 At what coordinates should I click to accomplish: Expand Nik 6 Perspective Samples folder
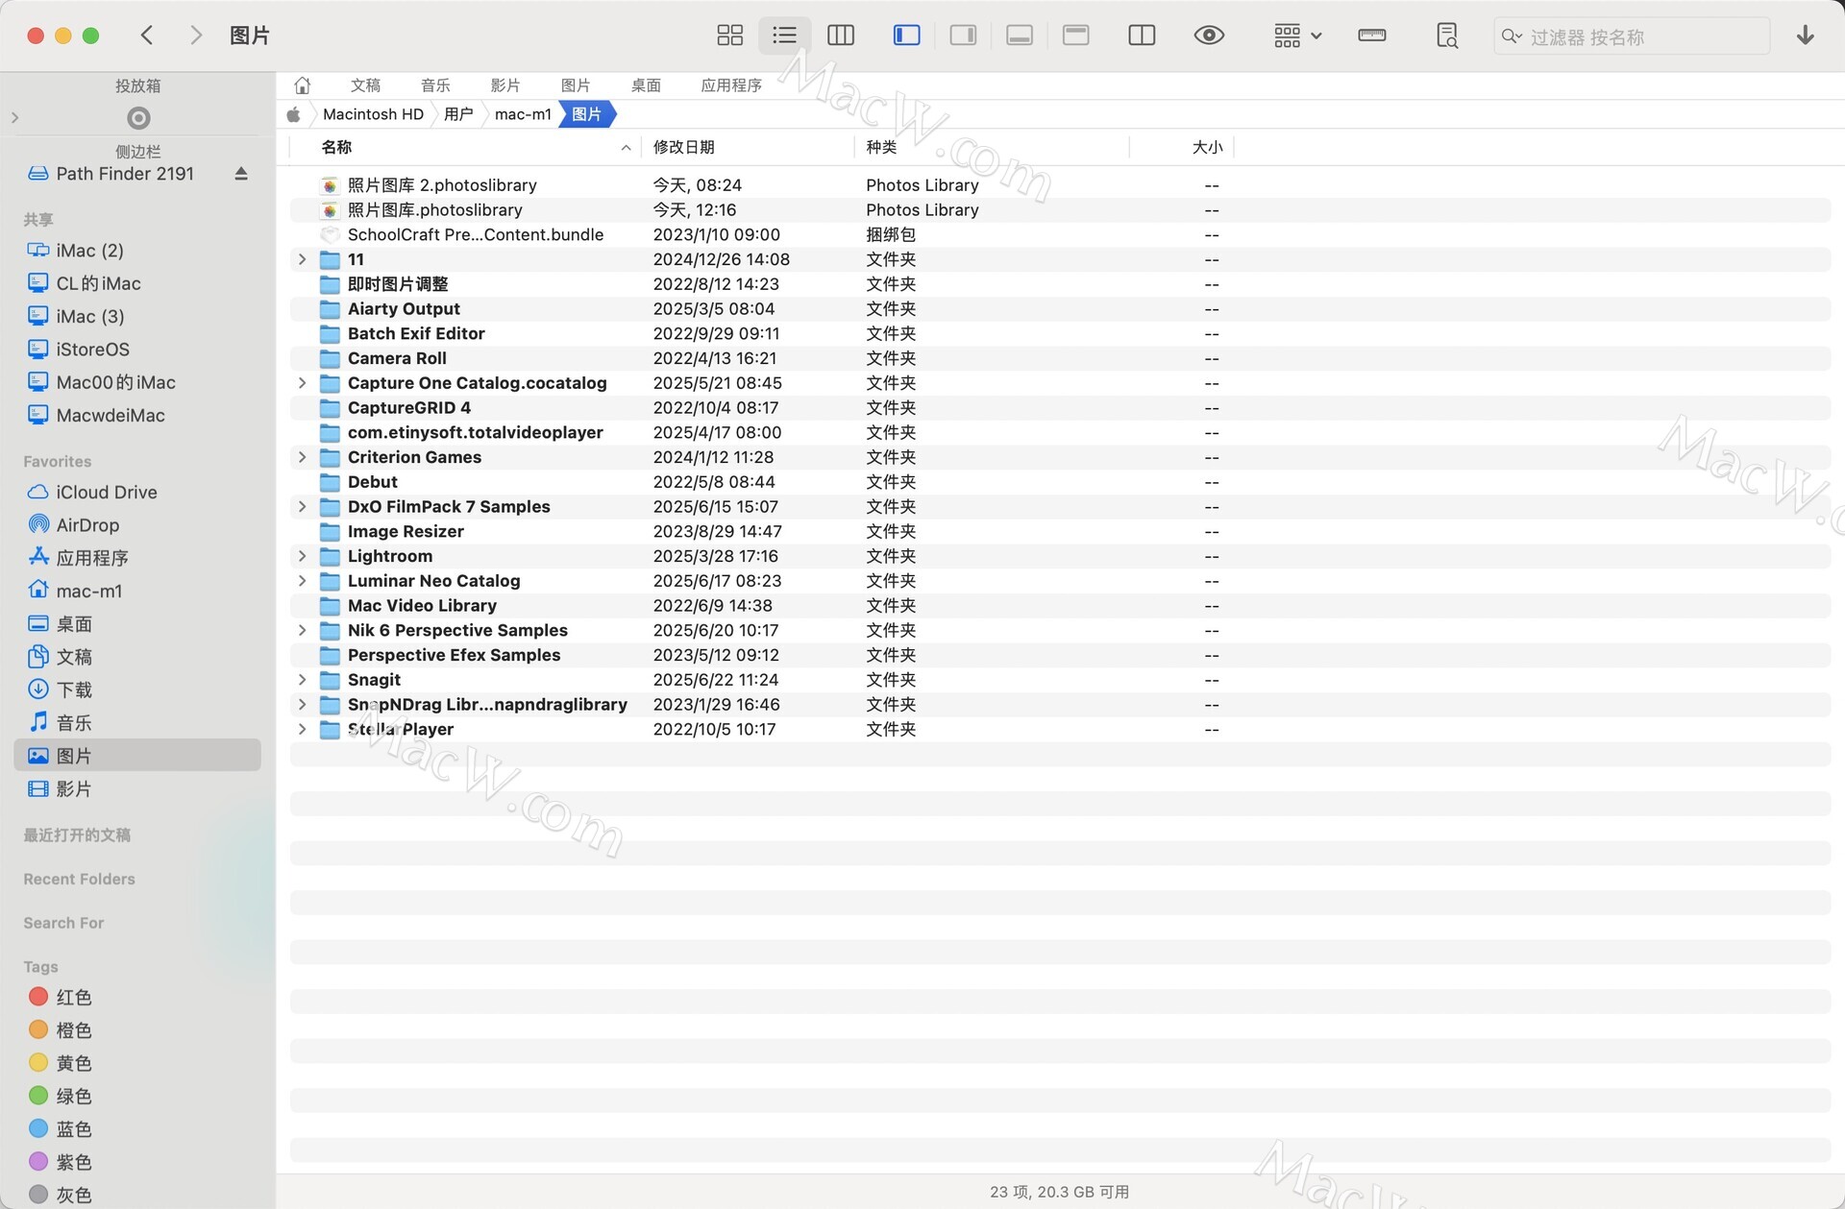pyautogui.click(x=302, y=631)
